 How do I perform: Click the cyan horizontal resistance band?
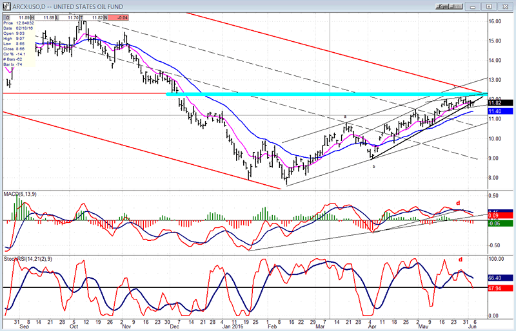click(x=322, y=95)
